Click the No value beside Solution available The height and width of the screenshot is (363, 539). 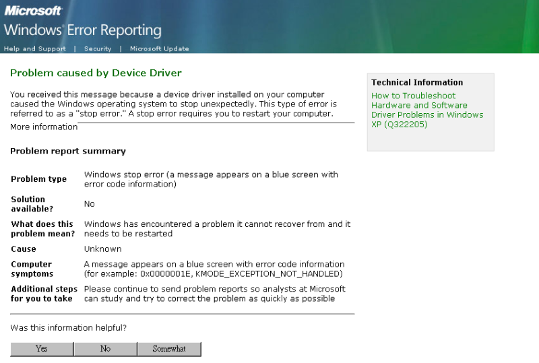pyautogui.click(x=90, y=204)
